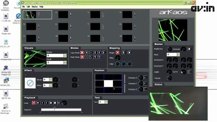Click the pause playback button

pos(51,103)
